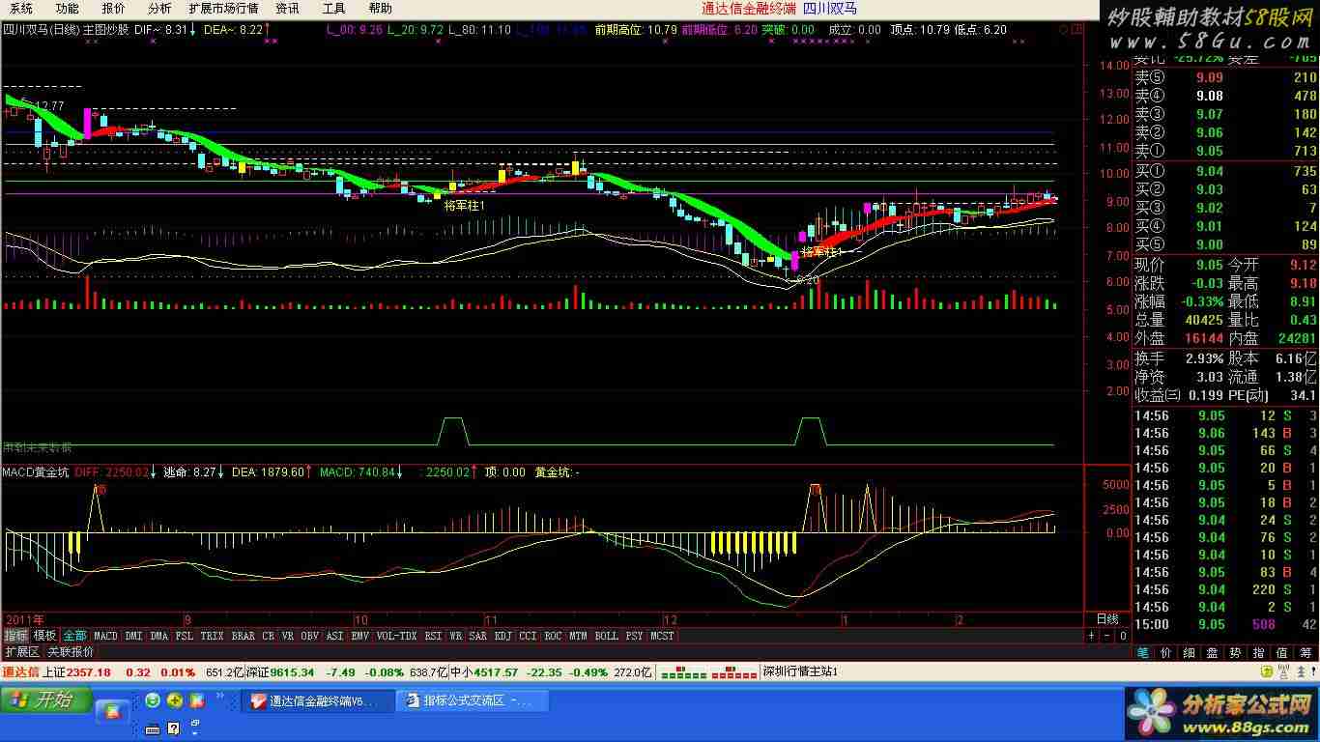Select the 指 tab in quote panel
The width and height of the screenshot is (1320, 742).
[1258, 653]
